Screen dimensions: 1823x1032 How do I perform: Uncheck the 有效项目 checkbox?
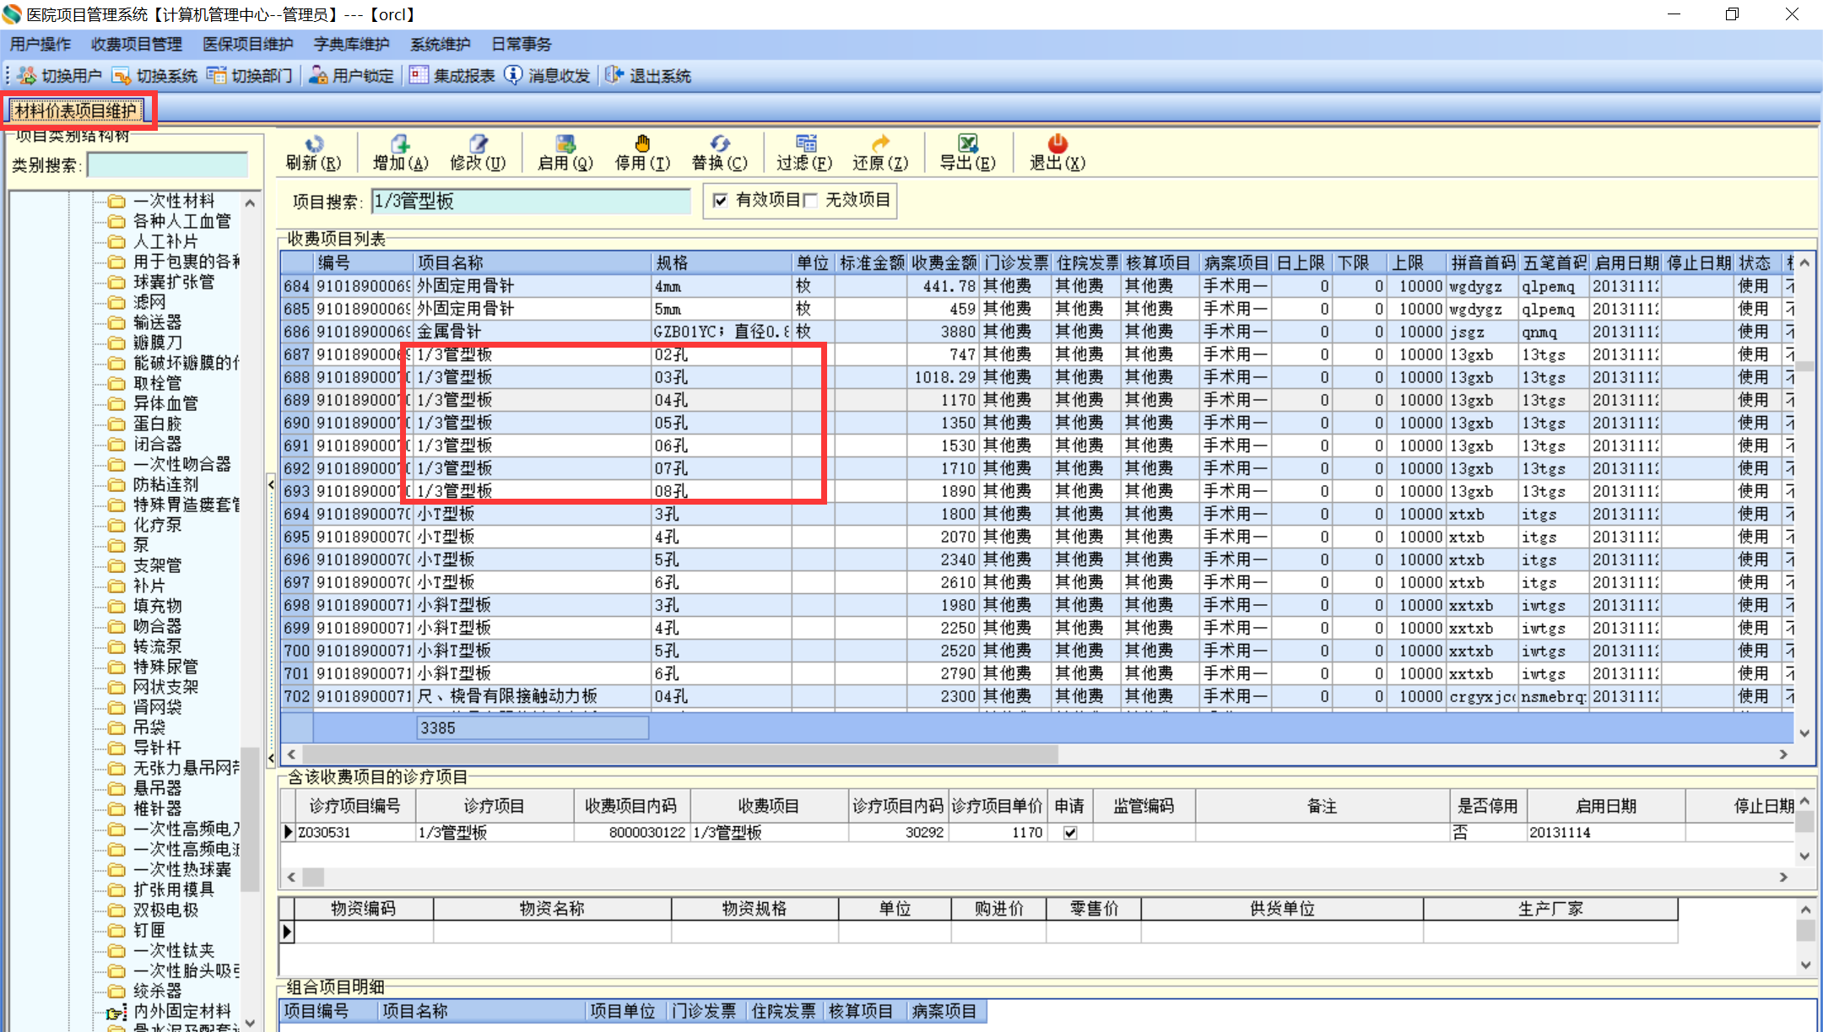coord(720,201)
